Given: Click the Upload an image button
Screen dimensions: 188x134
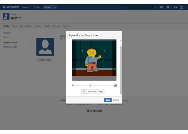Looking at the screenshot, I should (95, 91).
